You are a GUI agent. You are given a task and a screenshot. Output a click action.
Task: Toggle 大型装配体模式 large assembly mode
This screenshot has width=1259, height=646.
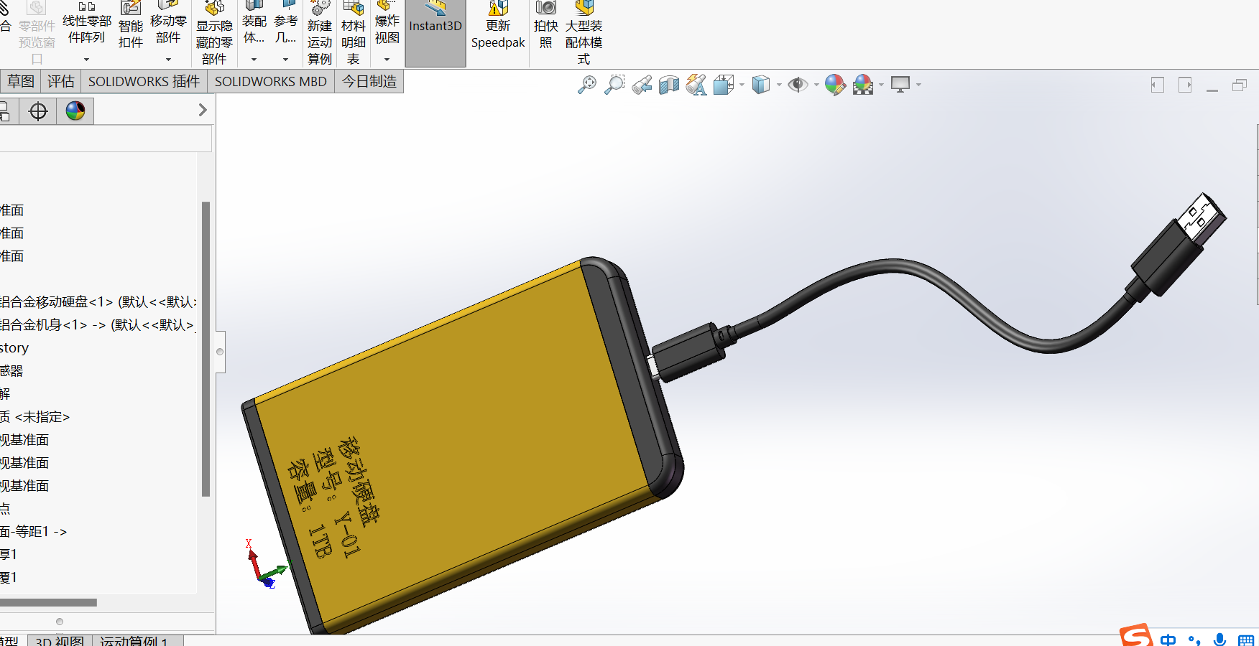click(584, 34)
